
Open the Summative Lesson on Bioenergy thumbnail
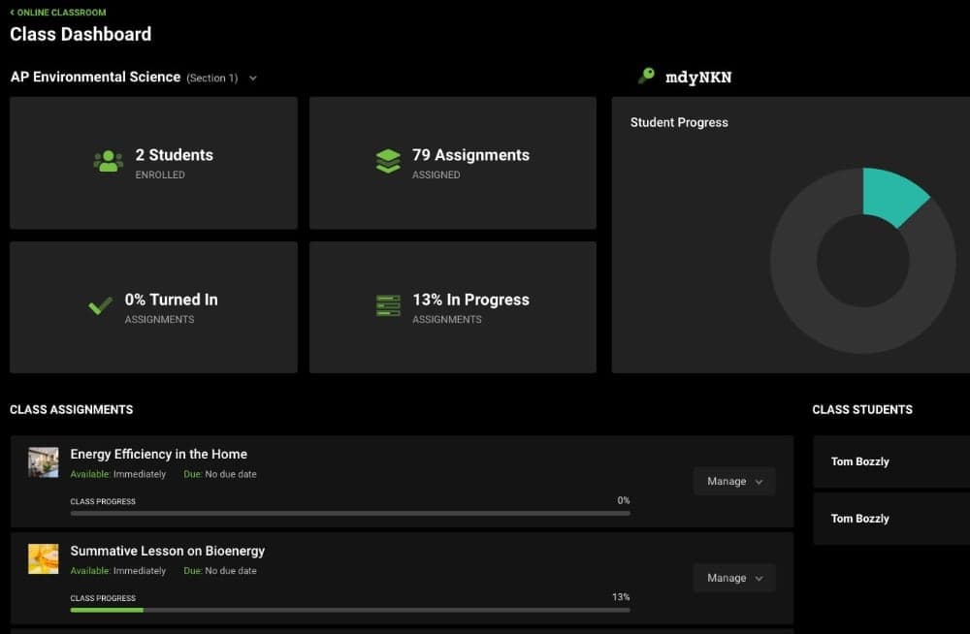pyautogui.click(x=44, y=559)
